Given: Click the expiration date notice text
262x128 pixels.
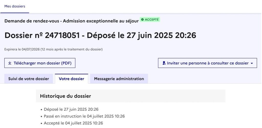Looking at the screenshot, I should click(53, 50).
